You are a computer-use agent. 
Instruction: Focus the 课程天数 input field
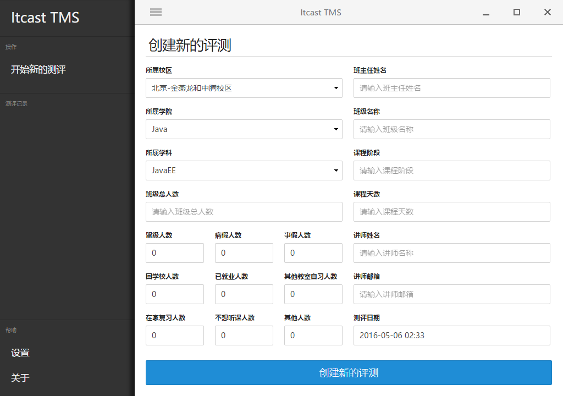pos(452,212)
